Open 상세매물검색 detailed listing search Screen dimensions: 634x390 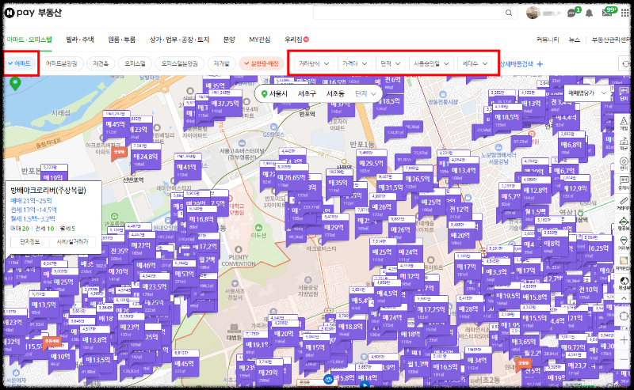click(517, 64)
